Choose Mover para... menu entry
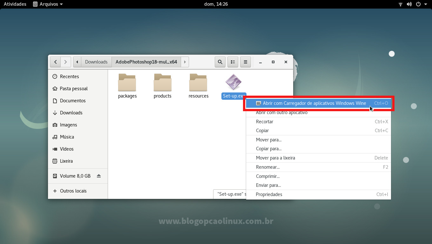The width and height of the screenshot is (432, 244). [x=319, y=140]
